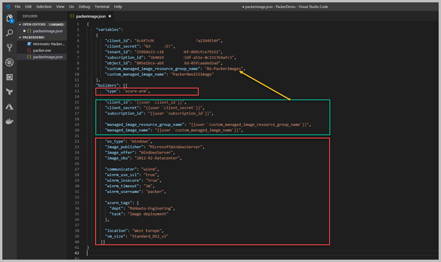Click the file icon beside packer.exe
The width and height of the screenshot is (441, 262).
[29, 50]
